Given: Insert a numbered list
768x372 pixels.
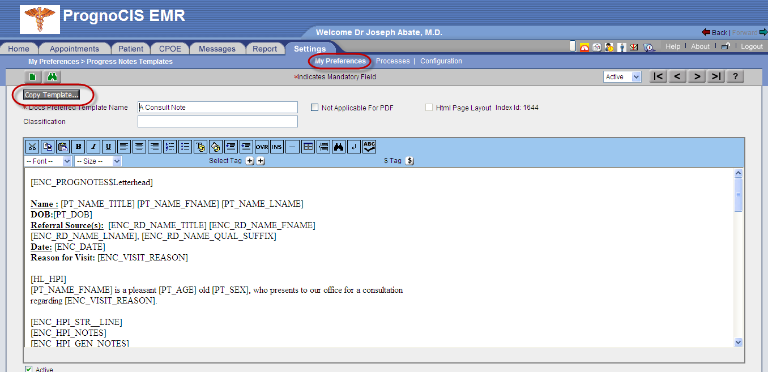Looking at the screenshot, I should point(170,147).
